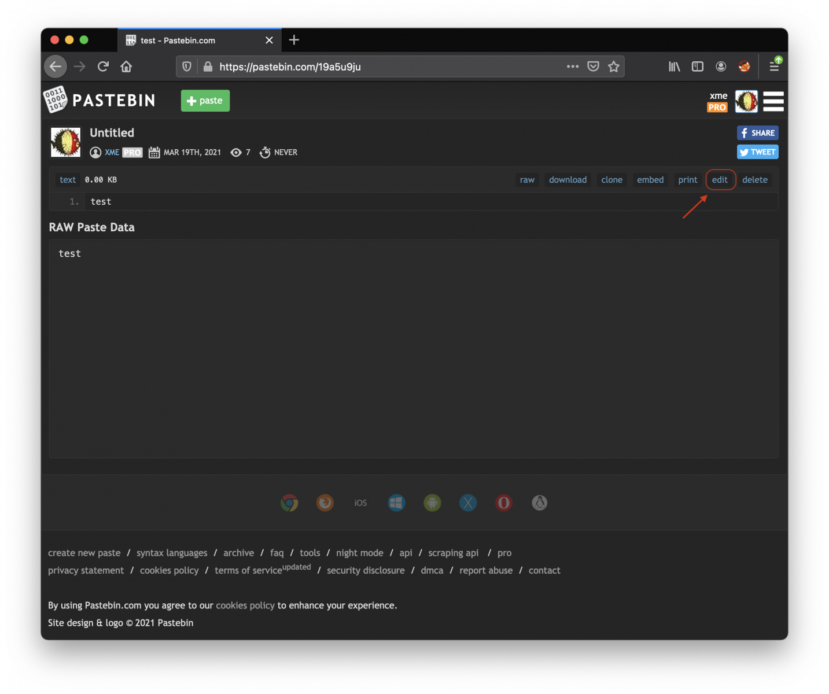Share the paste on Facebook
This screenshot has height=694, width=829.
point(757,133)
